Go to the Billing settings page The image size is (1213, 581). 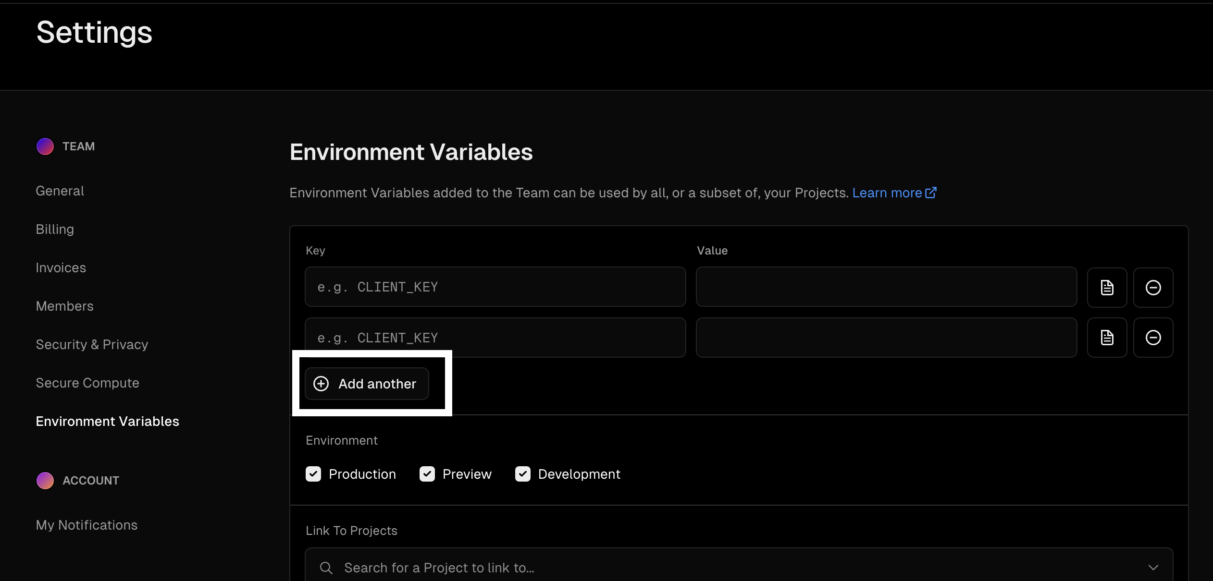[x=55, y=230]
